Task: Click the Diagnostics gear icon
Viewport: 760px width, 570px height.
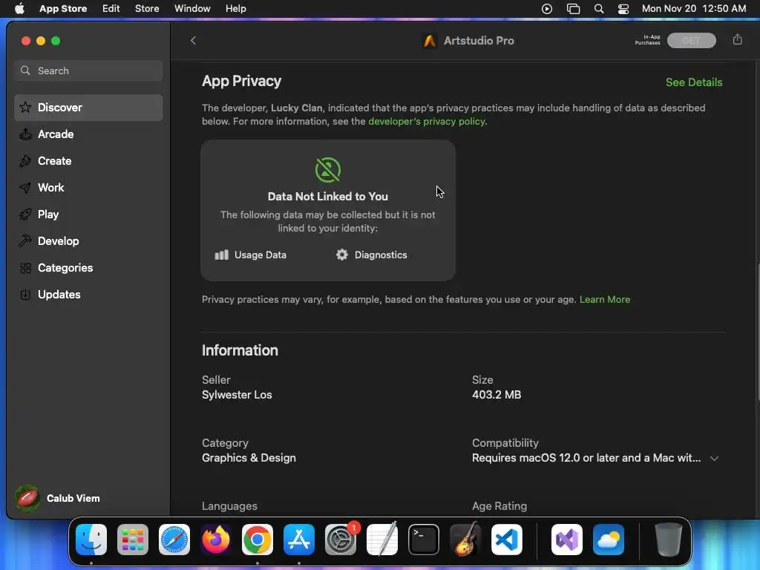Action: pos(341,255)
